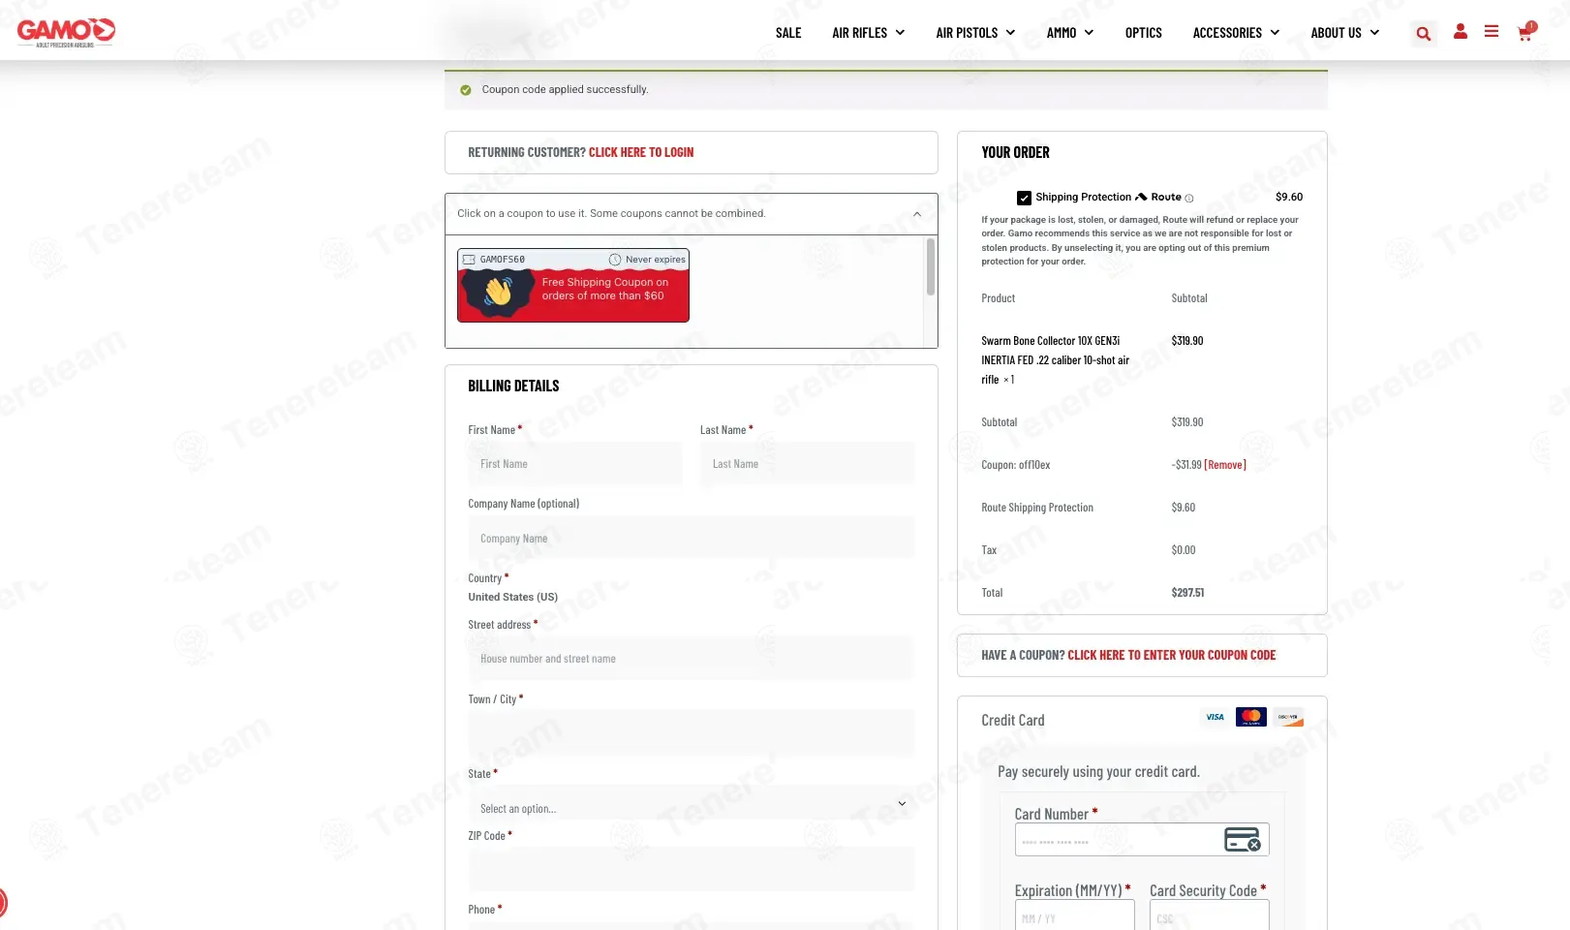The height and width of the screenshot is (930, 1570).
Task: Click the ZIP Code input field
Action: coord(691,869)
